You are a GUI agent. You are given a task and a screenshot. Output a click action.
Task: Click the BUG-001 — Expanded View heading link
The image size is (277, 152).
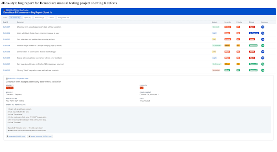[x=18, y=79]
